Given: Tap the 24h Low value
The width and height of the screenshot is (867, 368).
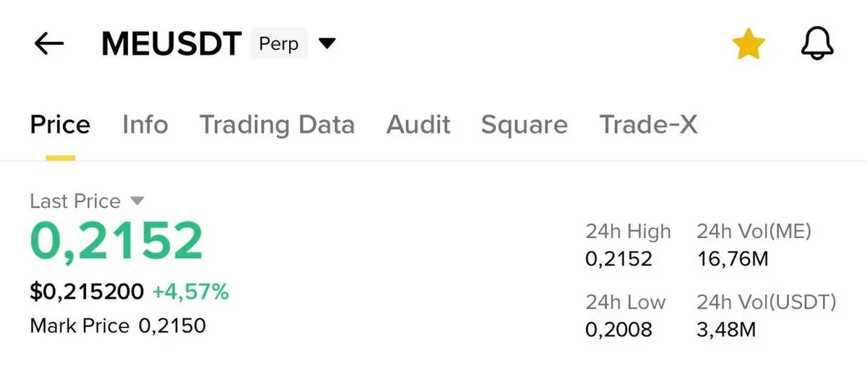Looking at the screenshot, I should click(618, 330).
